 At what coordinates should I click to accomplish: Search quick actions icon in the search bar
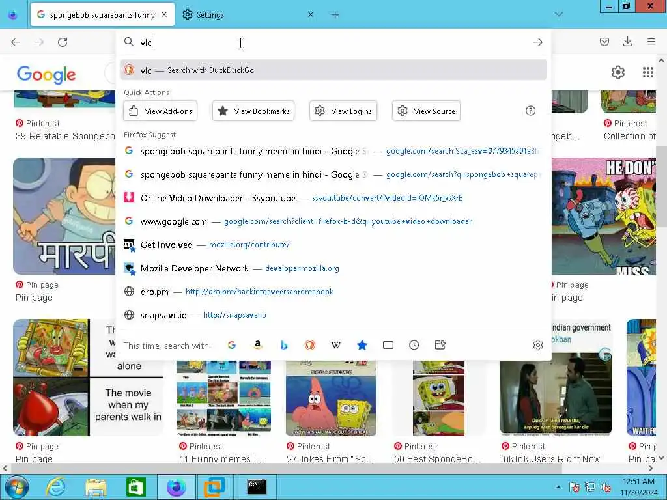tap(440, 345)
